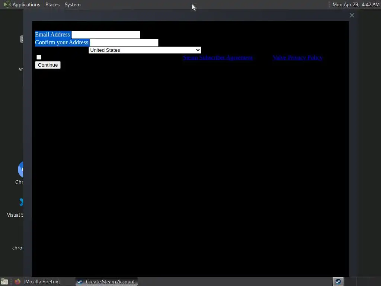Click the Email Address input field
The height and width of the screenshot is (286, 381).
coord(106,35)
